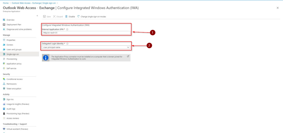The height and width of the screenshot is (133, 283).
Task: Open Audit logs page
Action: tap(11, 109)
